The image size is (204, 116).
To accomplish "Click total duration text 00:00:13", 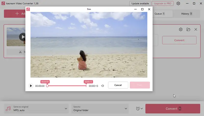I will pyautogui.click(x=93, y=86).
